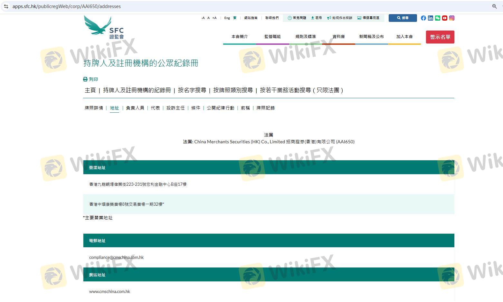The width and height of the screenshot is (503, 302).
Task: Open the YouTube channel icon
Action: click(x=444, y=18)
